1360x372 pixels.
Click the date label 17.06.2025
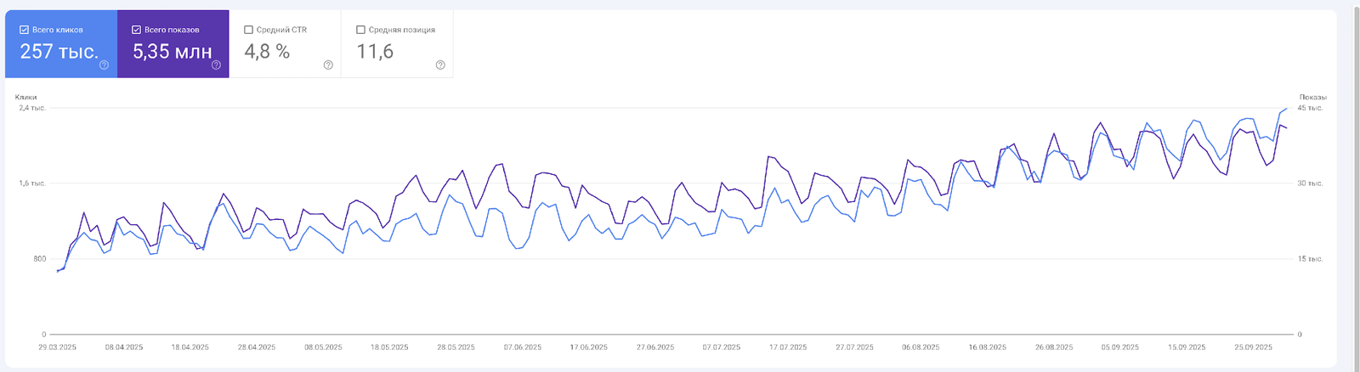click(x=589, y=347)
